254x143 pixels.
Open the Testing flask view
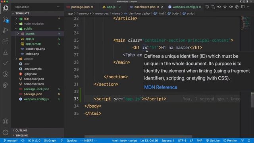(x=5, y=52)
